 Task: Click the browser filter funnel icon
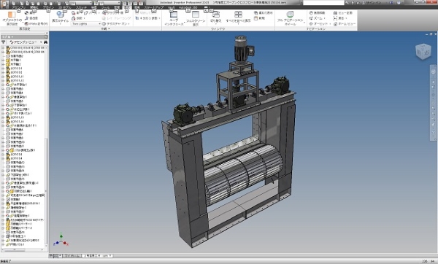pos(4,42)
